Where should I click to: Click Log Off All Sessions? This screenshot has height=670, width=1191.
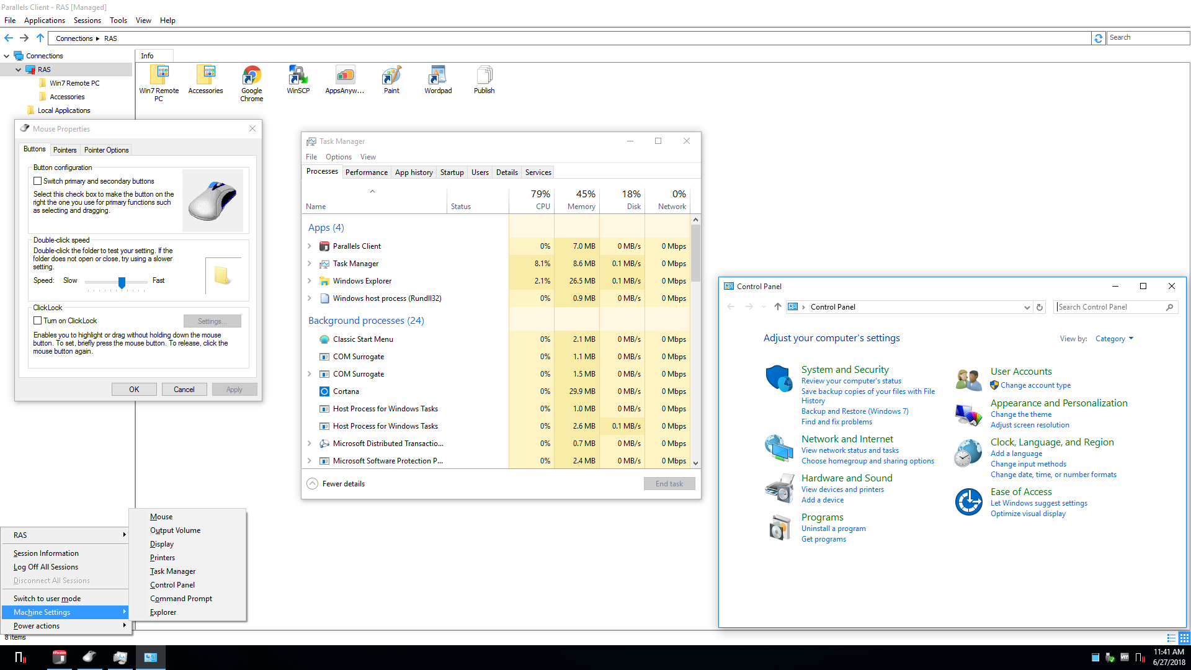46,567
